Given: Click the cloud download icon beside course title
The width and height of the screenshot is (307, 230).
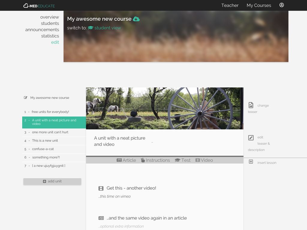Looking at the screenshot, I should [x=136, y=19].
